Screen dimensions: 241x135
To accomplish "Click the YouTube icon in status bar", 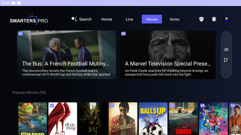I will pyautogui.click(x=14, y=3).
